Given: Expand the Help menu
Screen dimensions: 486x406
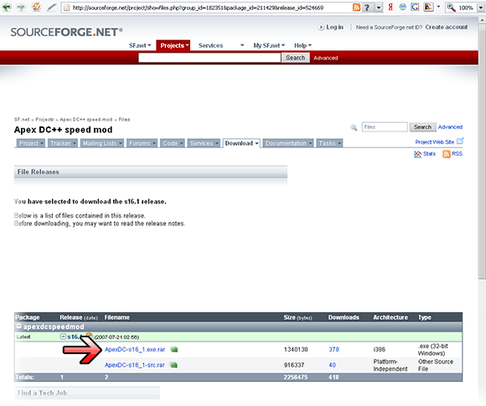Looking at the screenshot, I should [x=302, y=45].
